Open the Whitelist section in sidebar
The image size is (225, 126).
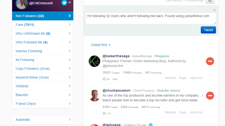tap(43, 86)
